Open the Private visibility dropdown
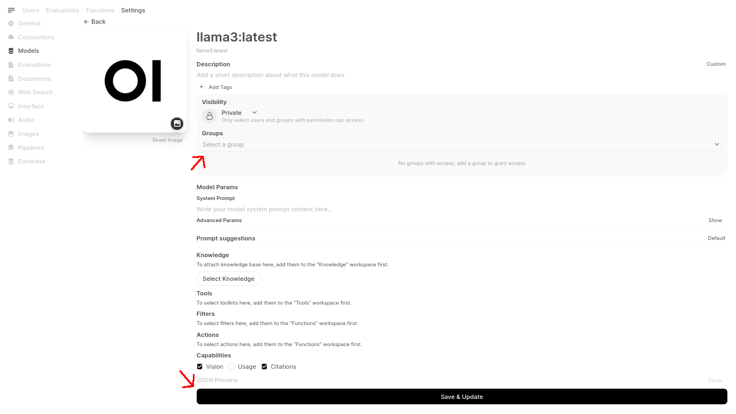 click(239, 113)
